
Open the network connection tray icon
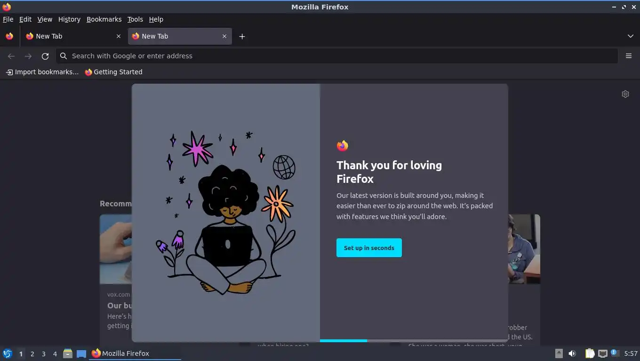click(602, 353)
